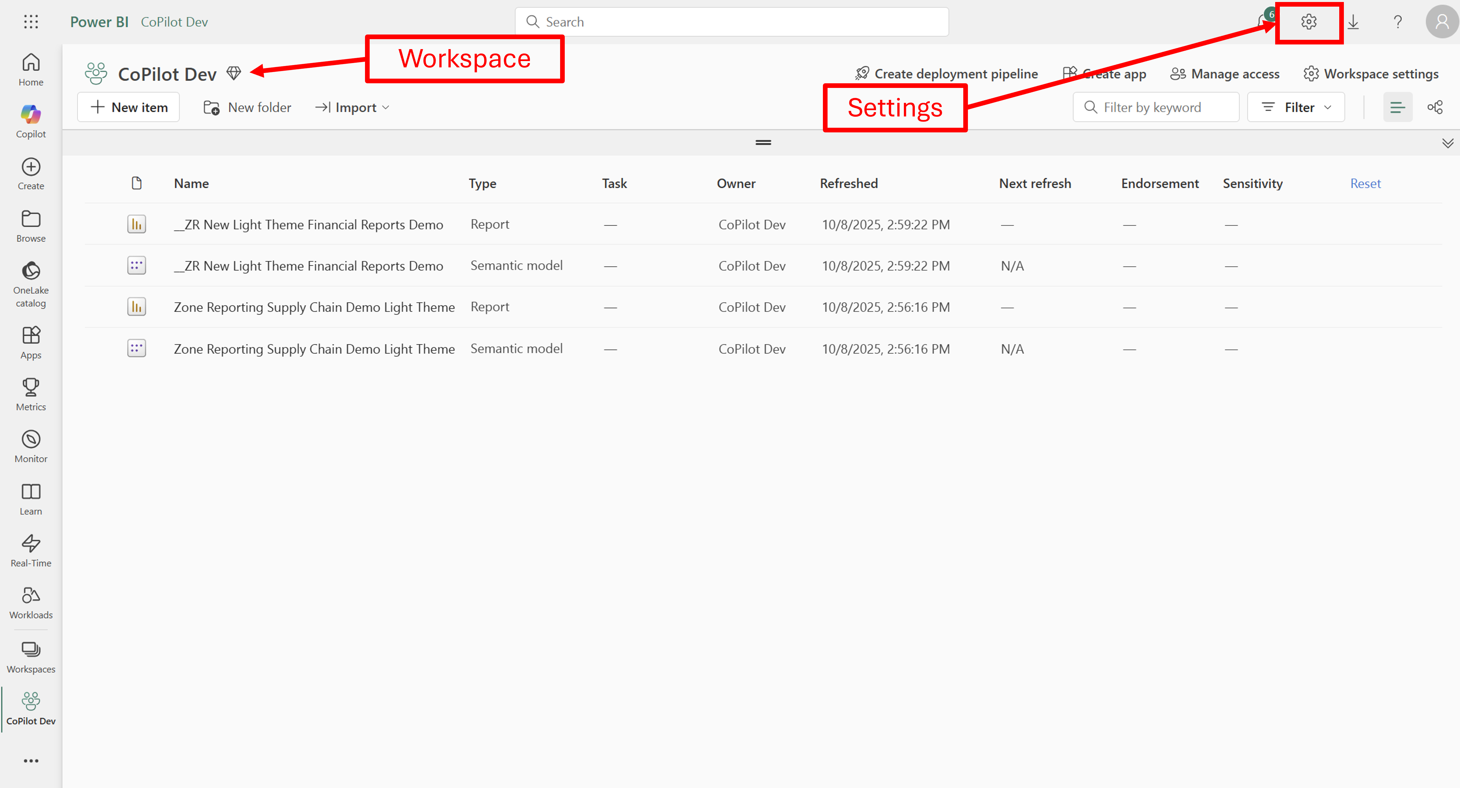Click the 10/8/2025, 2:56:16 PM Report refreshed cell

[x=886, y=307]
